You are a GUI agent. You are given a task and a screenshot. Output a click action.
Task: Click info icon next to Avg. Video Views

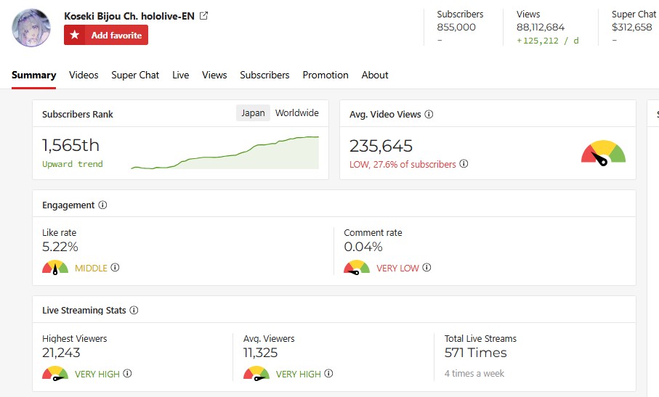pyautogui.click(x=429, y=114)
